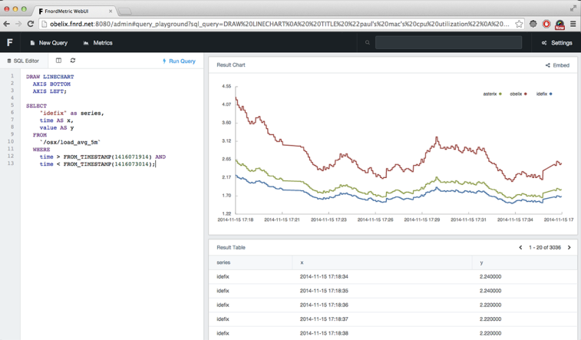This screenshot has width=581, height=340.
Task: Click the '/osx/load_avg_5m' table name line
Action: (70, 142)
